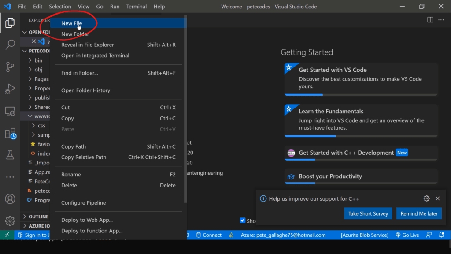Open the notifications bell icon

441,235
